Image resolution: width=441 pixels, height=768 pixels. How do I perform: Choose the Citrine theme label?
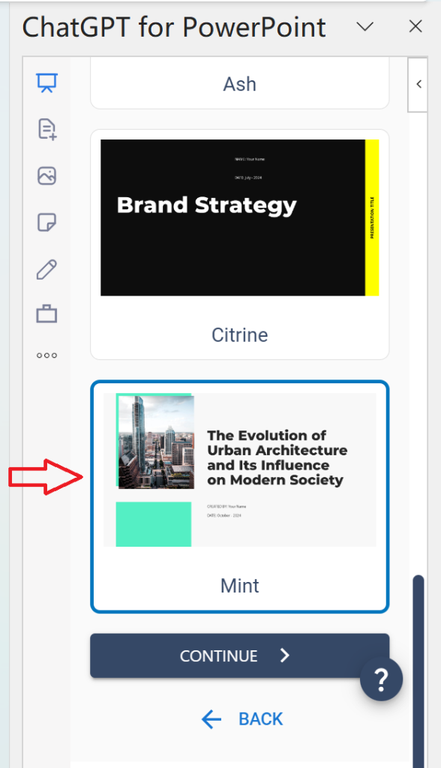pyautogui.click(x=239, y=335)
